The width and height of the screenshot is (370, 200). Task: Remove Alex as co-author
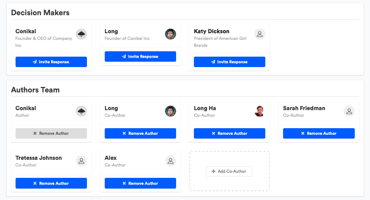(x=140, y=183)
